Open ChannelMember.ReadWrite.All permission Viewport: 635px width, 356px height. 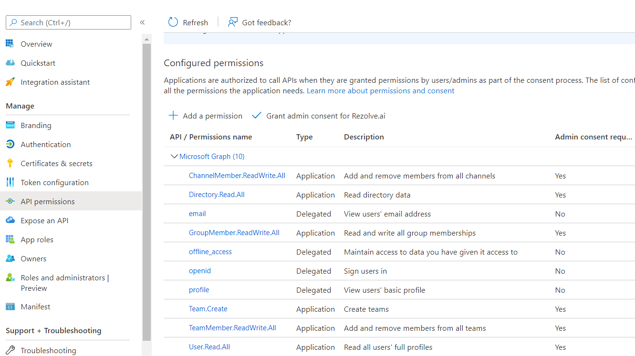point(237,175)
